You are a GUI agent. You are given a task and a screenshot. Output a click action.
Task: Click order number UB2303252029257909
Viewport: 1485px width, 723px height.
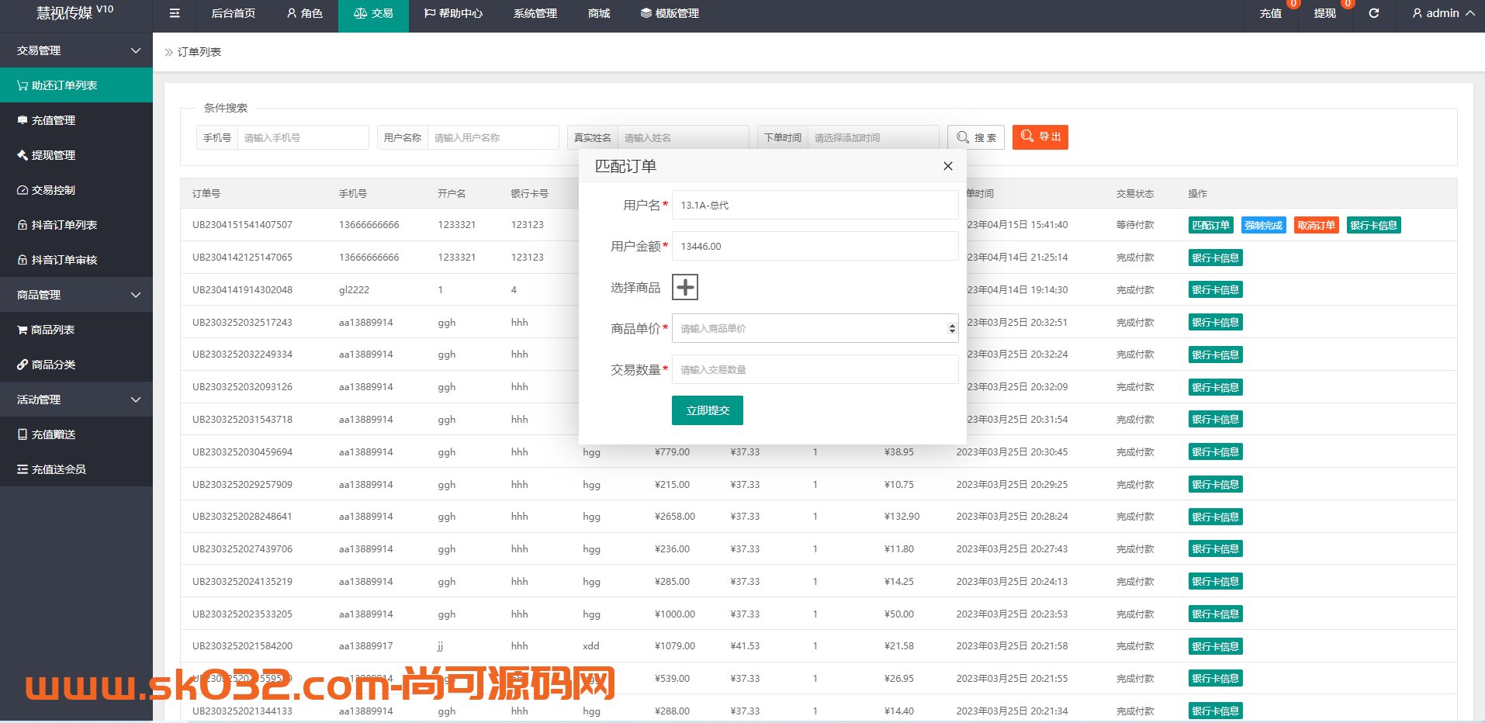tap(242, 484)
